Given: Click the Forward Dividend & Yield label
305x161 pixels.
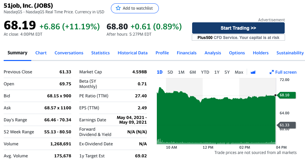Looking at the screenshot, I should coord(95,132).
